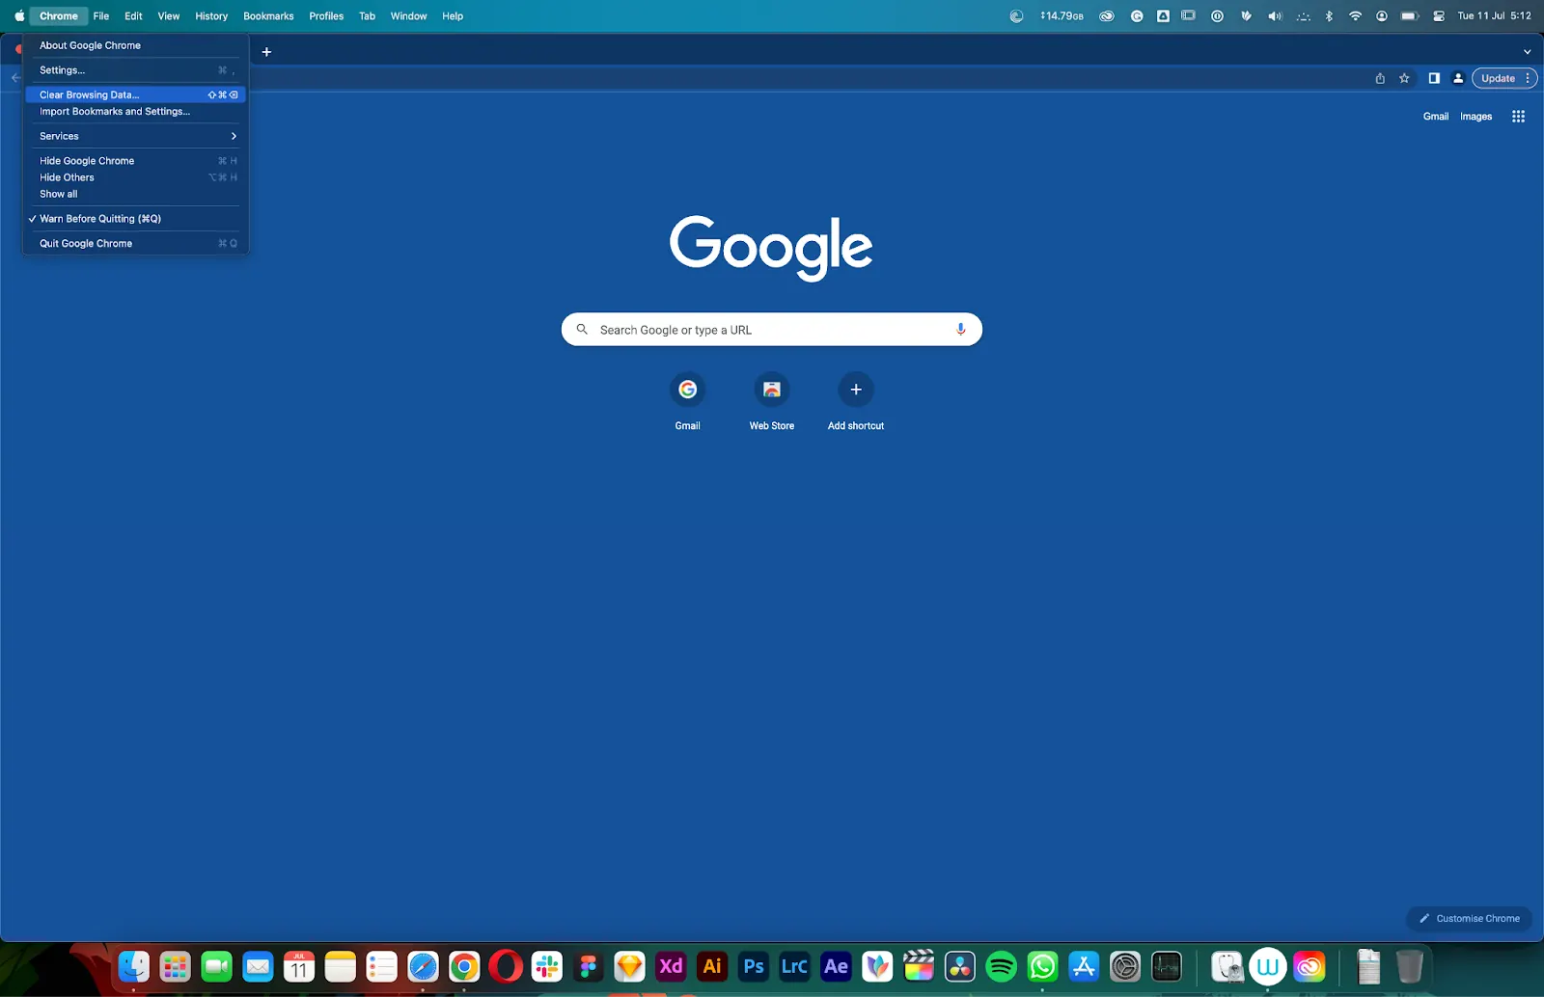Choose Import Bookmarks and Settings…
Image resolution: width=1544 pixels, height=997 pixels.
coord(135,112)
